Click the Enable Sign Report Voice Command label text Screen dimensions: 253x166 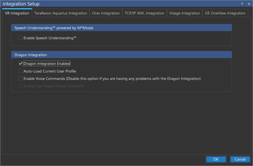pos(54,86)
